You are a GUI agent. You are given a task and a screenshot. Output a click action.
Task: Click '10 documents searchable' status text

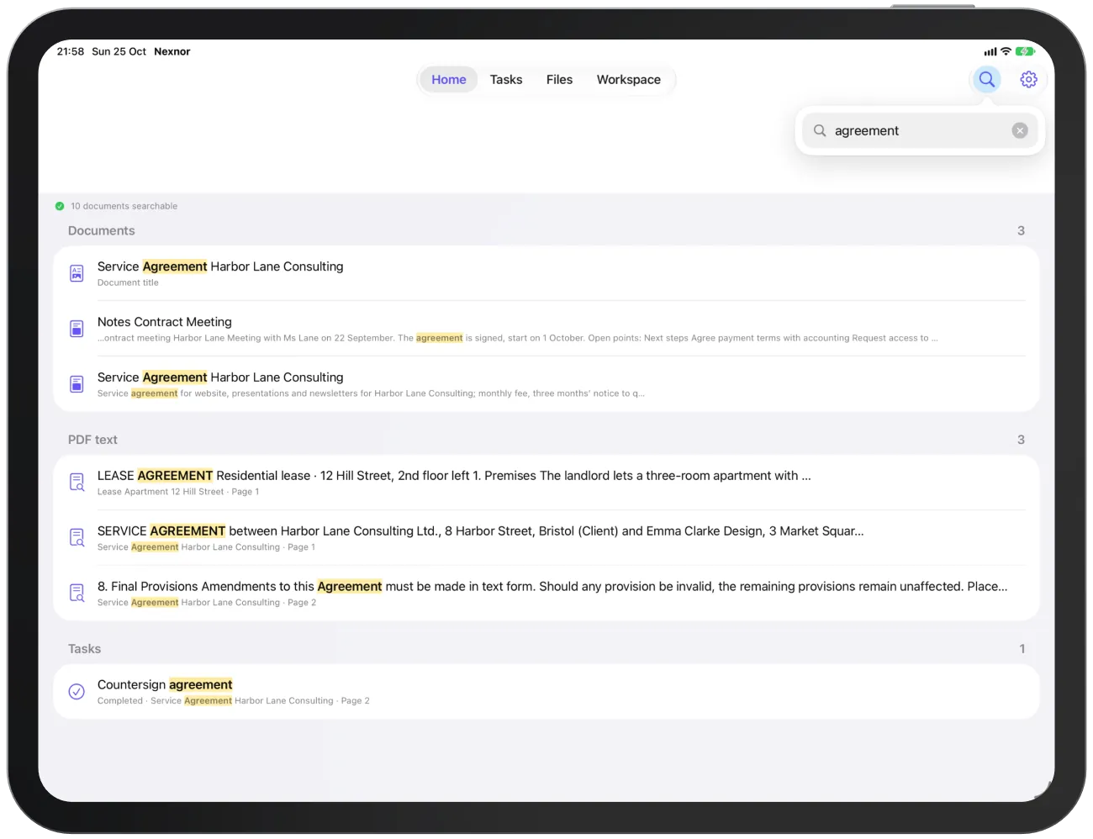pyautogui.click(x=124, y=206)
